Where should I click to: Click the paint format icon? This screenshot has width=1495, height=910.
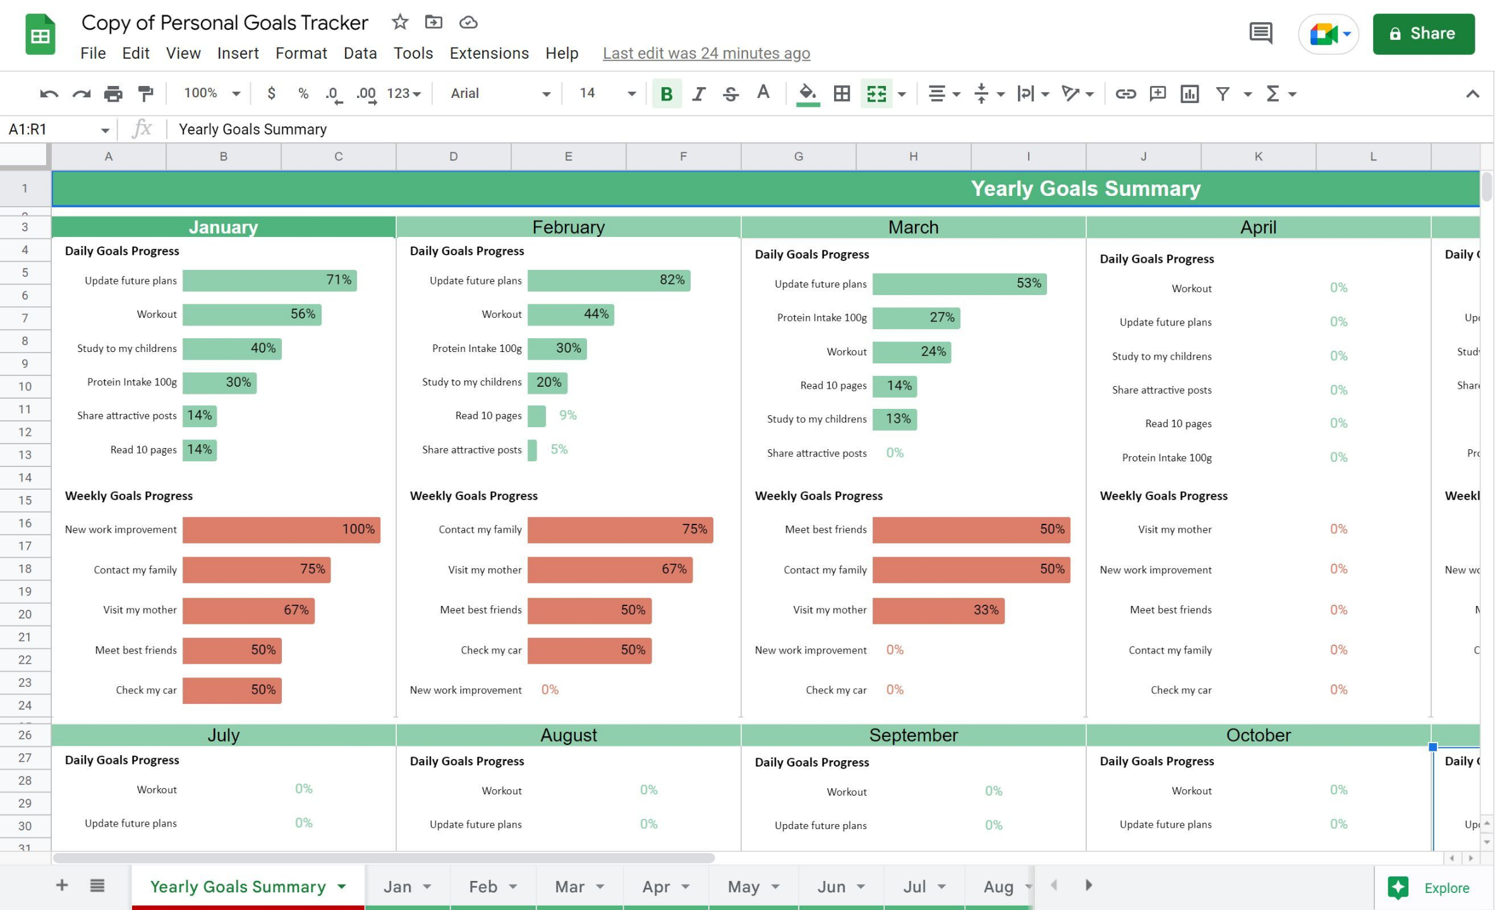click(146, 94)
